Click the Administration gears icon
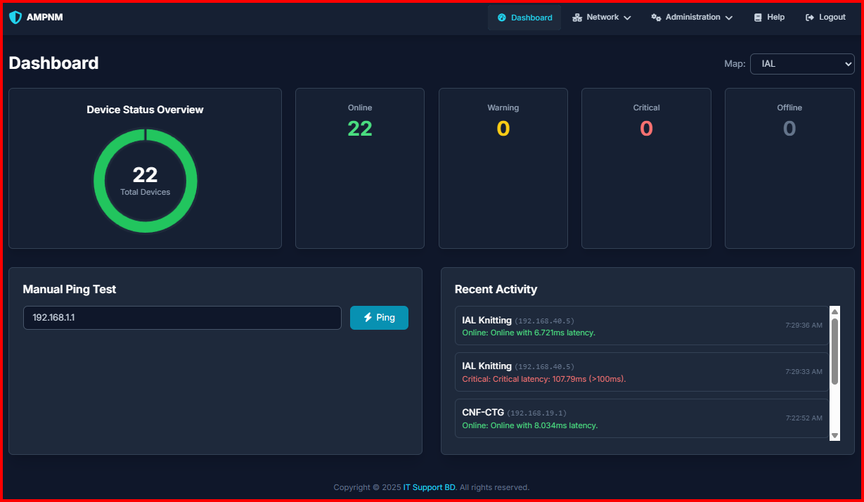The width and height of the screenshot is (864, 502). (656, 18)
